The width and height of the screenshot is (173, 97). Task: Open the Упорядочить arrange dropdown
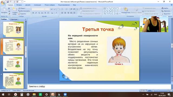click(126, 11)
